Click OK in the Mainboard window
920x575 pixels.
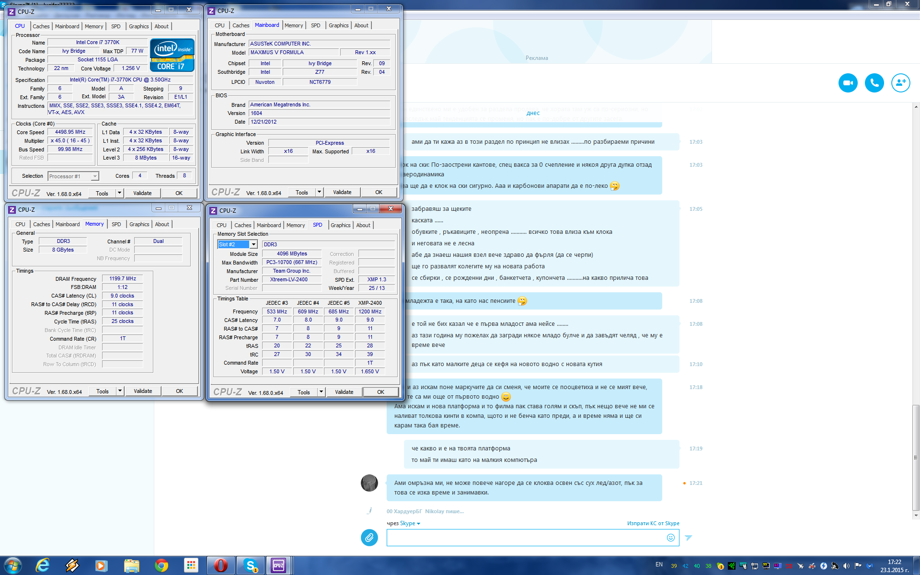click(x=379, y=192)
